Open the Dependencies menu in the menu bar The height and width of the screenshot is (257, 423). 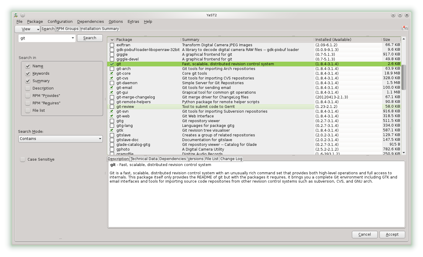point(91,22)
